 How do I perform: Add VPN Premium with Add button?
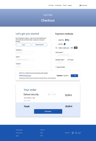(x=74, y=76)
